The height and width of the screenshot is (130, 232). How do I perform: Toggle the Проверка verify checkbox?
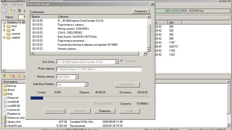click(122, 61)
